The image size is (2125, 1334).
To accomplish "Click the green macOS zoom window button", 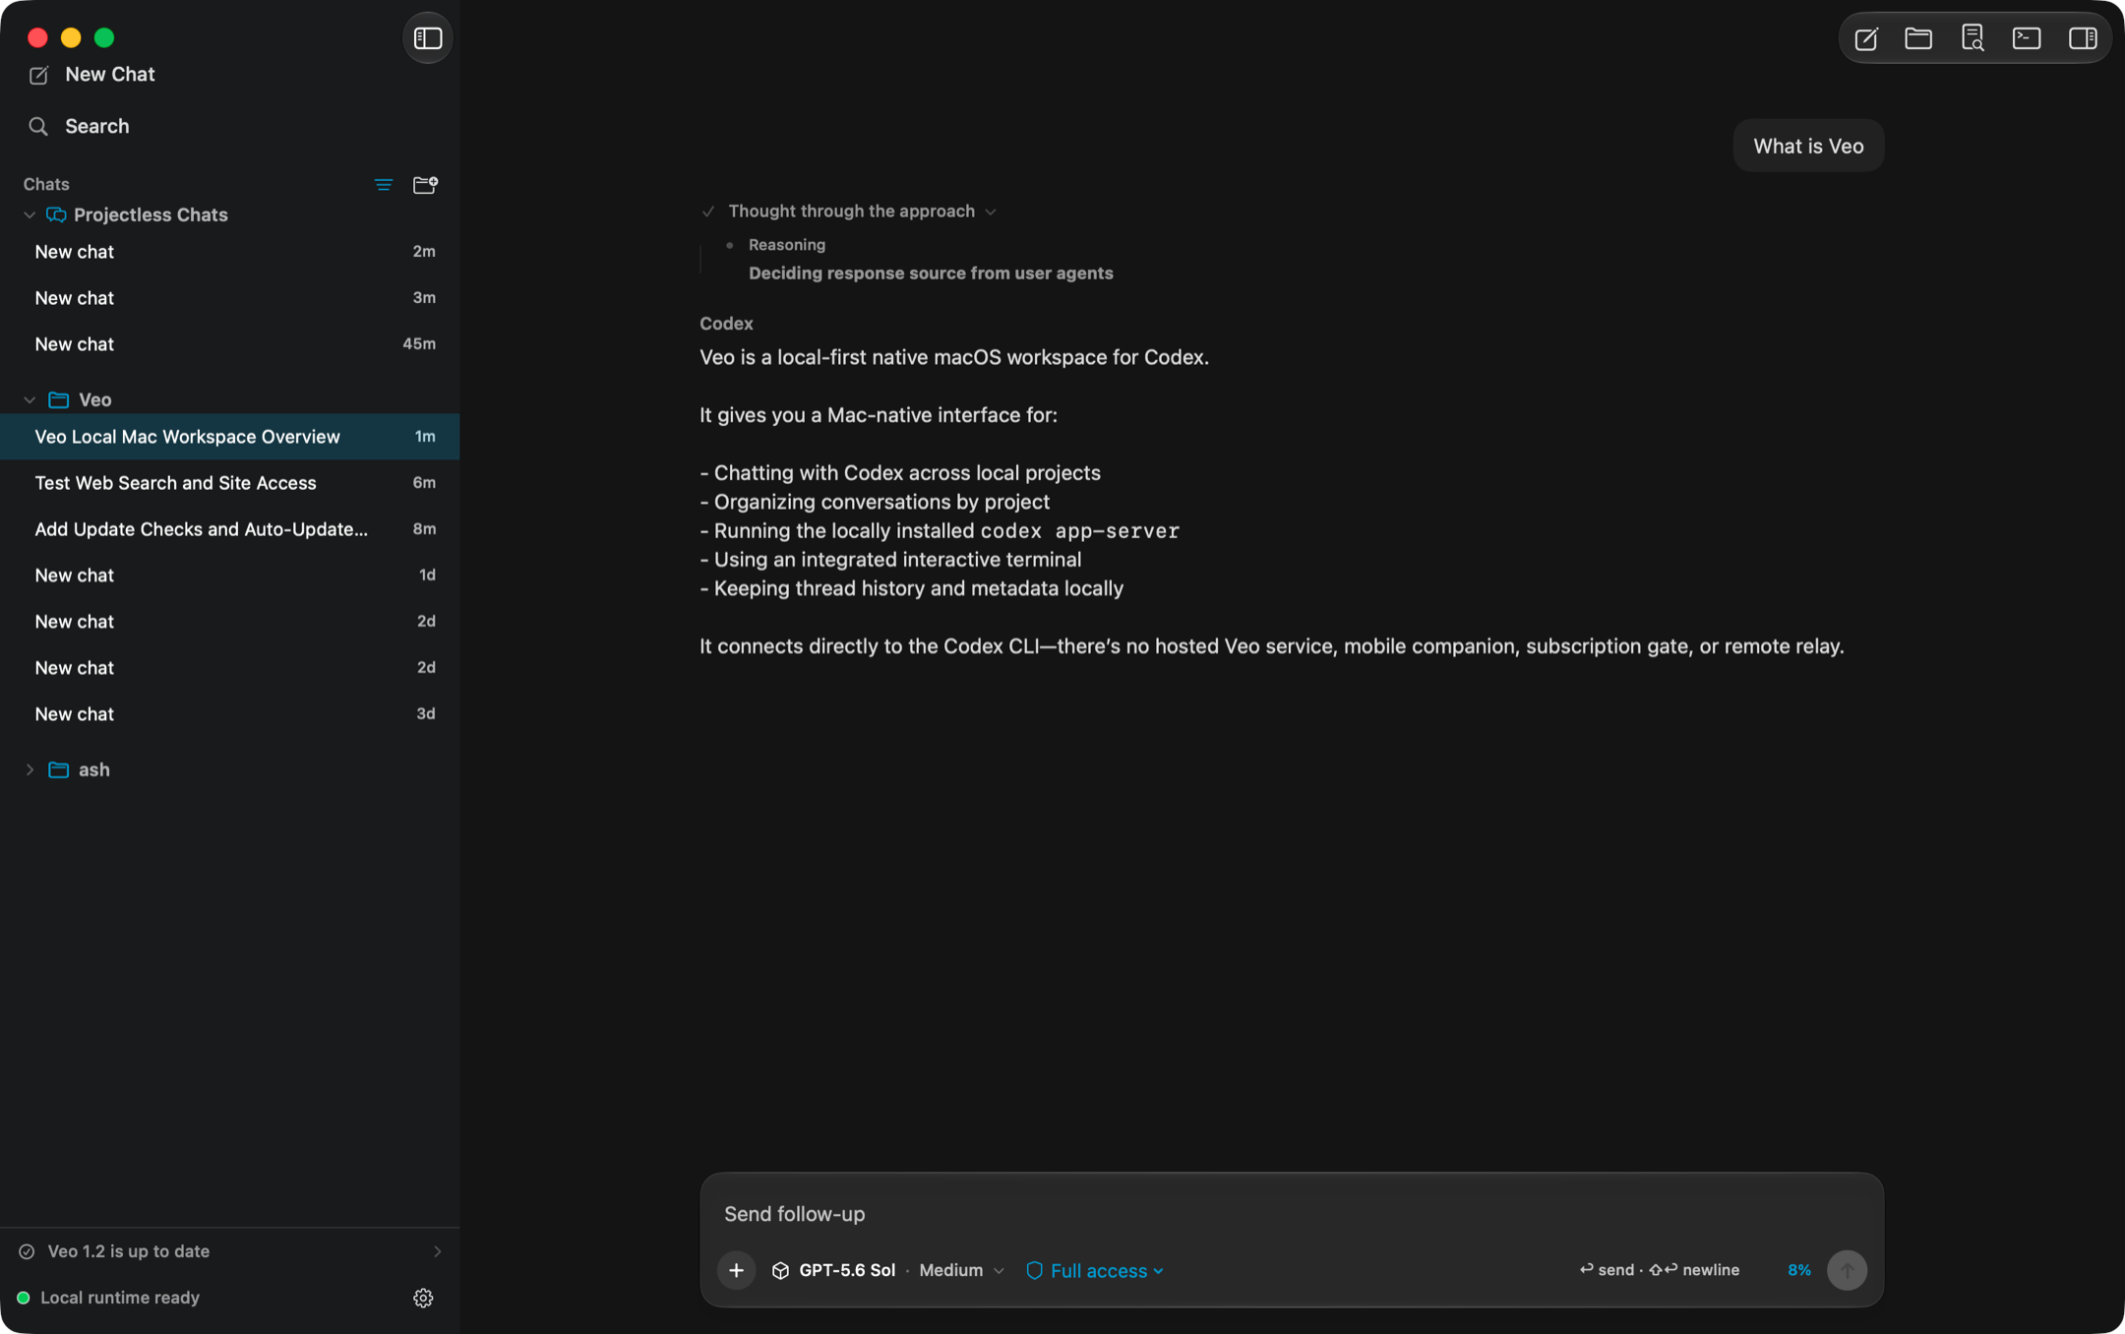I will [104, 37].
